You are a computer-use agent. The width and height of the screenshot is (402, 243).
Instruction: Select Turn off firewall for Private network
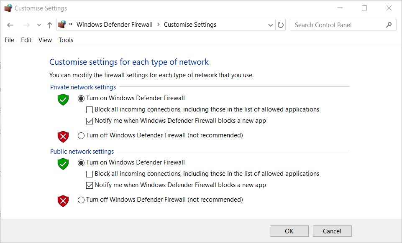[81, 136]
